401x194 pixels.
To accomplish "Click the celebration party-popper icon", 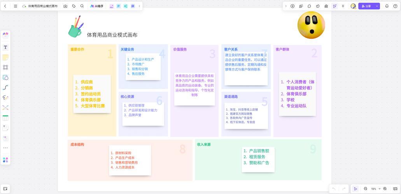I will pos(301,6).
